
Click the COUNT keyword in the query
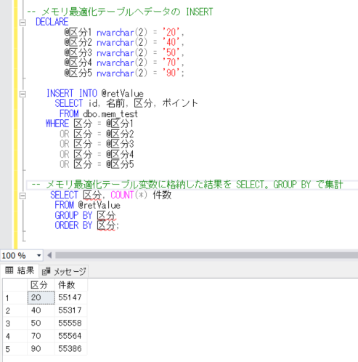122,195
